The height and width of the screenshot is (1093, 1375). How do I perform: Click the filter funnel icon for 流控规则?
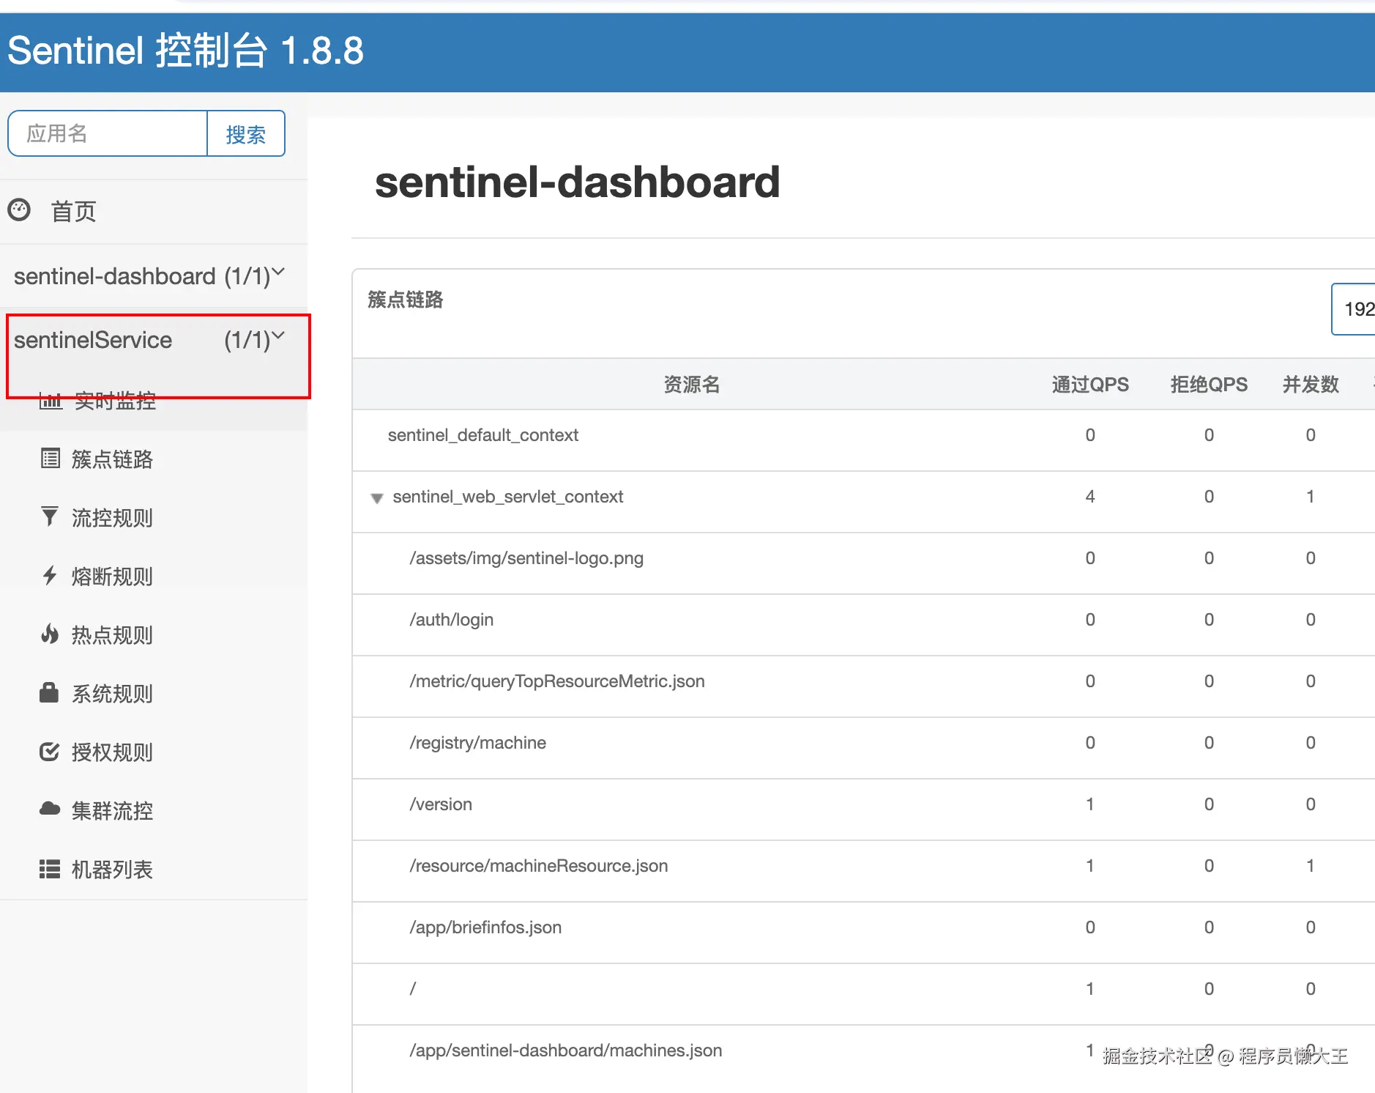point(49,516)
